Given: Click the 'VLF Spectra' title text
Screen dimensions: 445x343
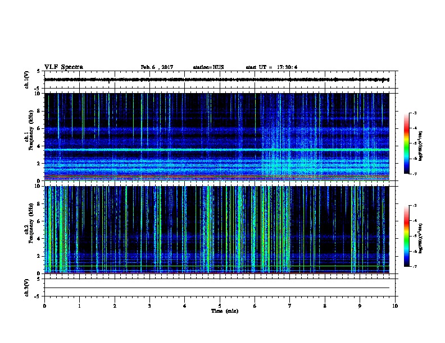Looking at the screenshot, I should [63, 67].
